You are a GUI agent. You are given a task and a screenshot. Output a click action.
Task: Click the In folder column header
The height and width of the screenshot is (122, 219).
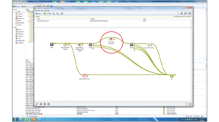(92, 19)
